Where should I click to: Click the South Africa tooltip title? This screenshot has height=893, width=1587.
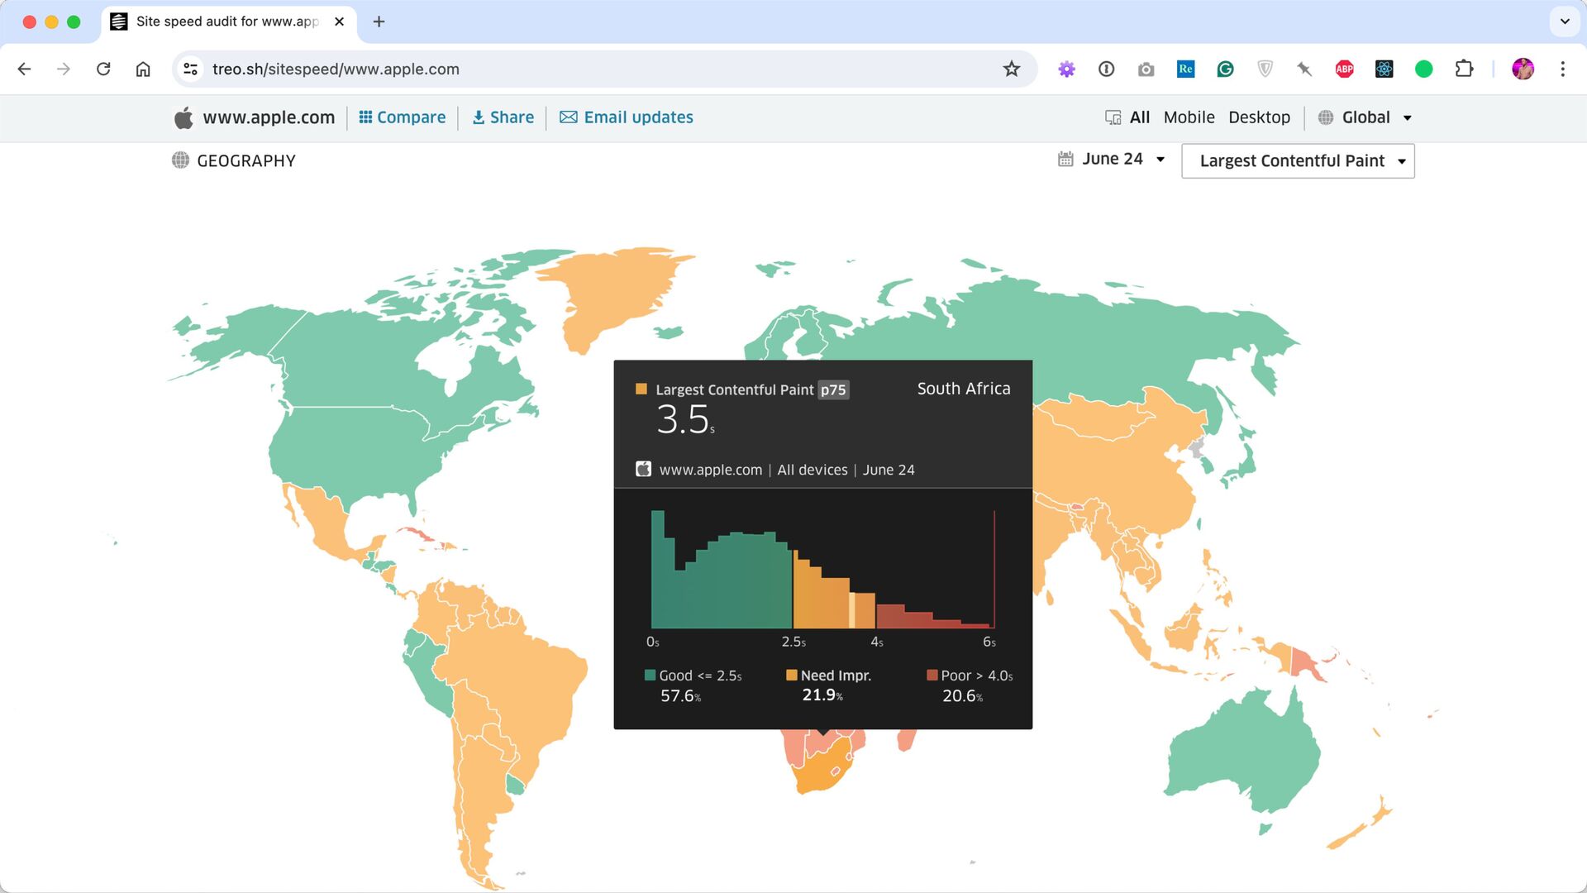coord(964,389)
